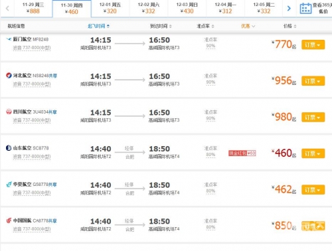
Task: Open 波音 737-800 aircraft info for 华夏航空
Action: [x=32, y=193]
